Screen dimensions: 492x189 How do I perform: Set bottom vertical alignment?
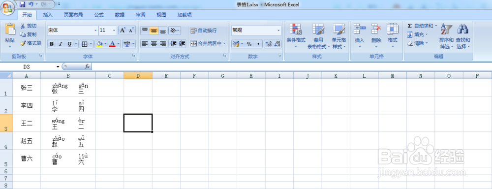(x=162, y=31)
